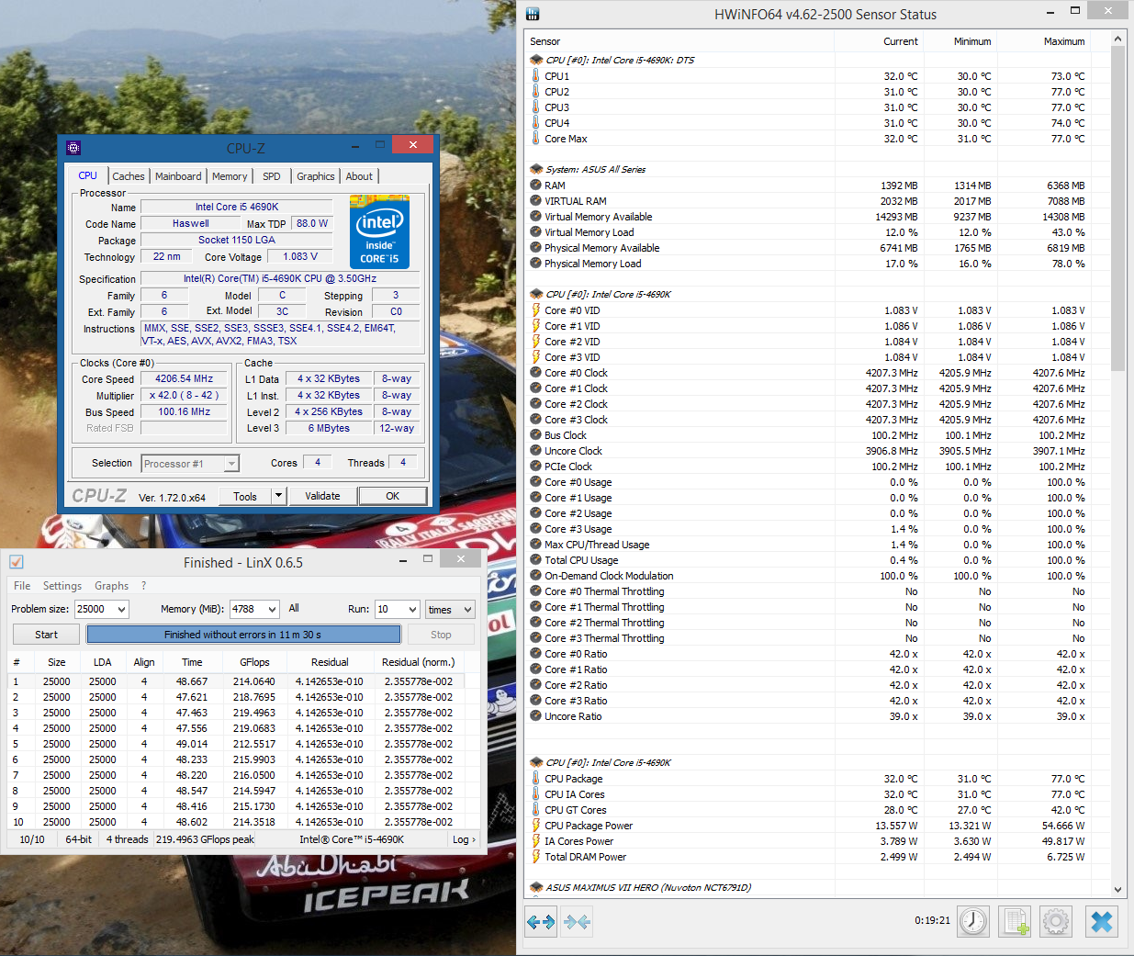Click thermometer icon beside Core Max

(536, 139)
